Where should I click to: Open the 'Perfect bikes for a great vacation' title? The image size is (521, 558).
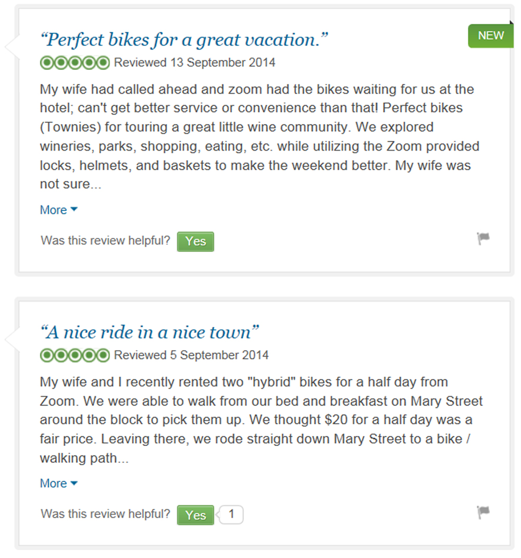click(184, 40)
